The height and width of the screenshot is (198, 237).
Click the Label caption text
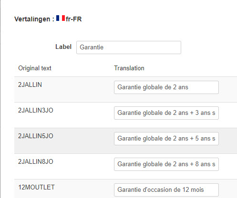(63, 47)
